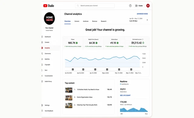The image size is (194, 118).
Task: Click the video marker above May 5, 2024
Action: point(107,70)
